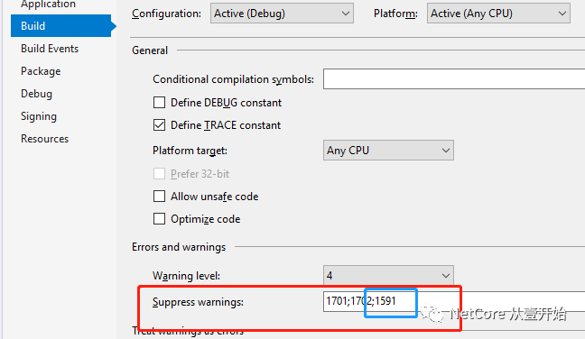Viewport: 585px width, 339px height.
Task: Uncheck Define TRACE constant checkbox
Action: [x=159, y=125]
